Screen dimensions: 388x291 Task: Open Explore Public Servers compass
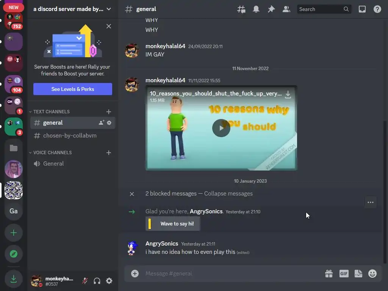click(x=14, y=254)
